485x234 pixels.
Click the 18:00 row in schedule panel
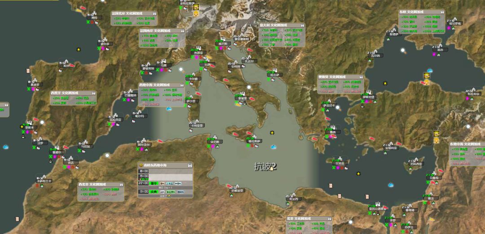[165, 171]
